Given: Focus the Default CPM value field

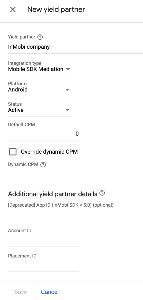Looking at the screenshot, I should [43, 134].
